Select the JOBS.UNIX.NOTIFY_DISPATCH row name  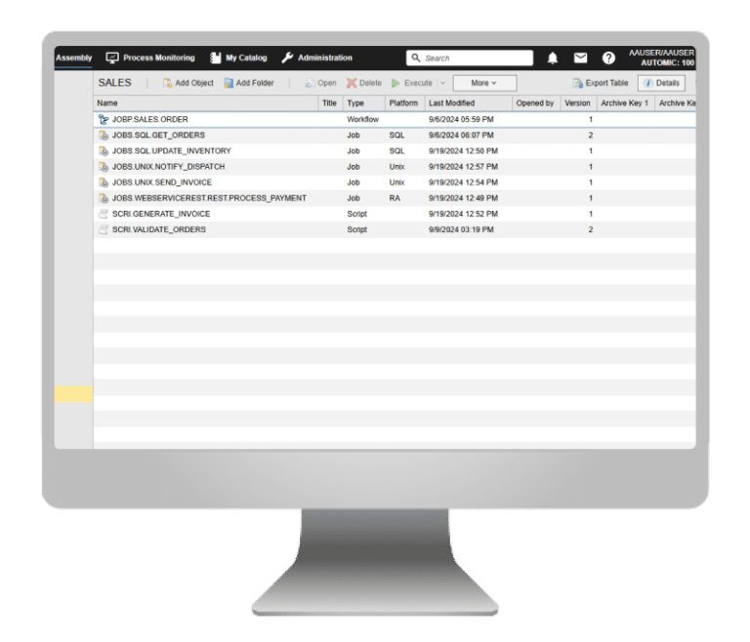tap(168, 167)
